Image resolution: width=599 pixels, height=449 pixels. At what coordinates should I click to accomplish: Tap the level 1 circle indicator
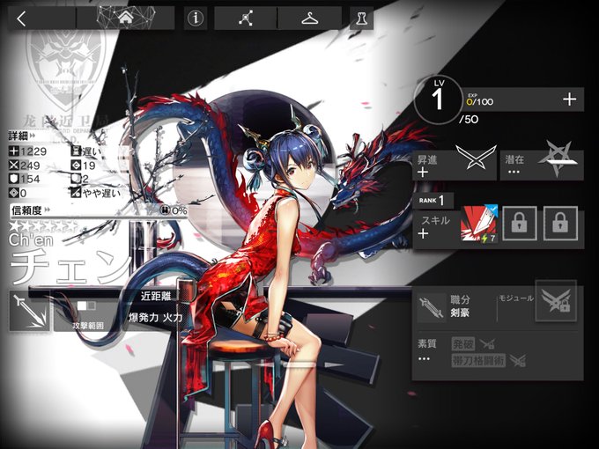(438, 99)
